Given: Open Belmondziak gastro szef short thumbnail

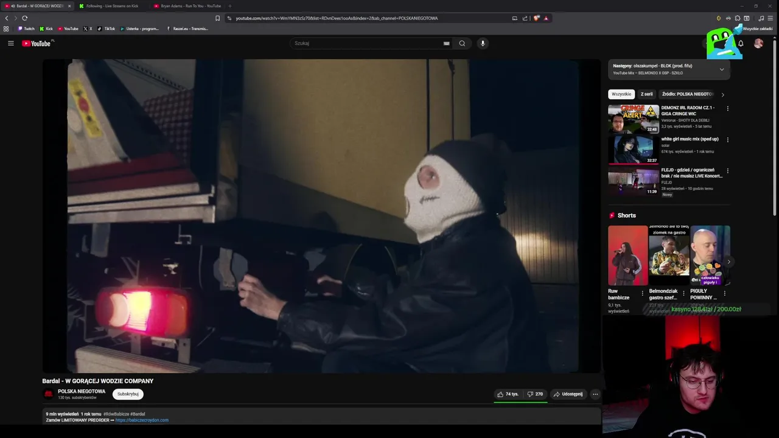Looking at the screenshot, I should pyautogui.click(x=668, y=255).
